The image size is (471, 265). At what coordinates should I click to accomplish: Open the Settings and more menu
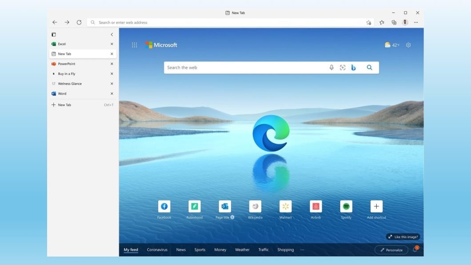[x=416, y=22]
